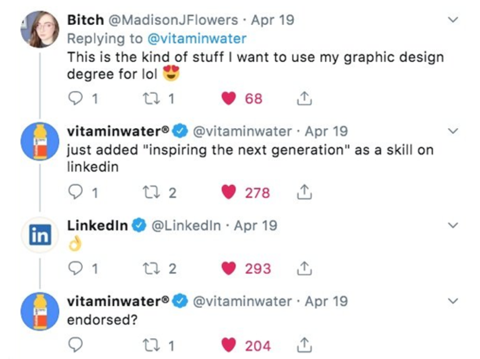Open the chevron menu on the "endorsed?" tweet
Image resolution: width=480 pixels, height=359 pixels.
[x=453, y=301]
